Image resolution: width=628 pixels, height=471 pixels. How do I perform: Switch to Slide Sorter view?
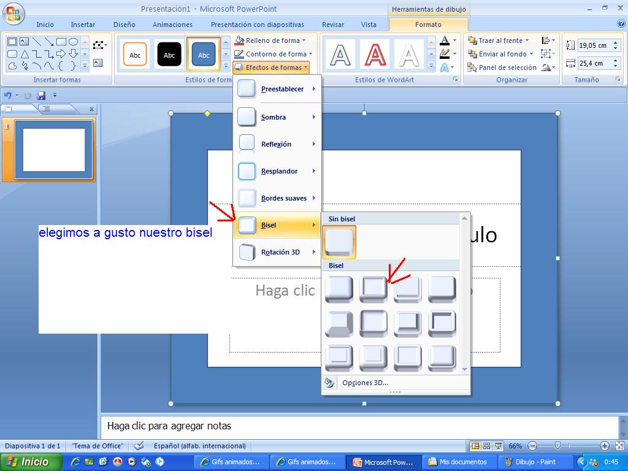pos(486,446)
